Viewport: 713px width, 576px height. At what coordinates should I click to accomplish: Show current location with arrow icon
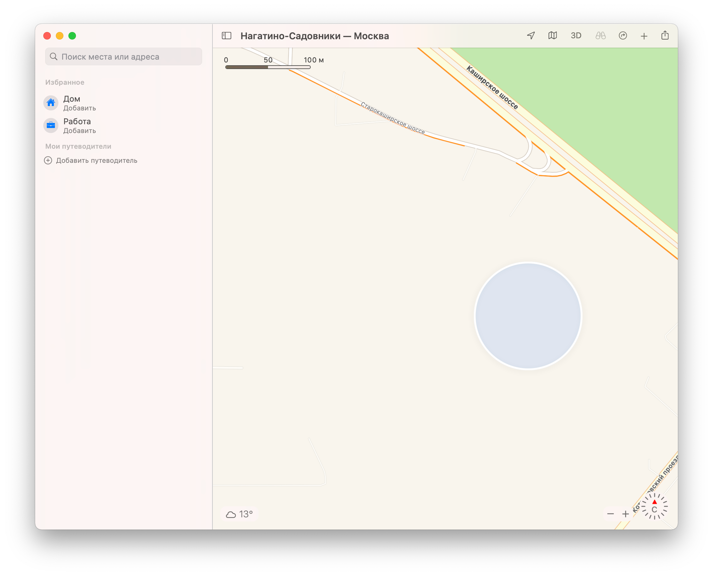pyautogui.click(x=531, y=35)
